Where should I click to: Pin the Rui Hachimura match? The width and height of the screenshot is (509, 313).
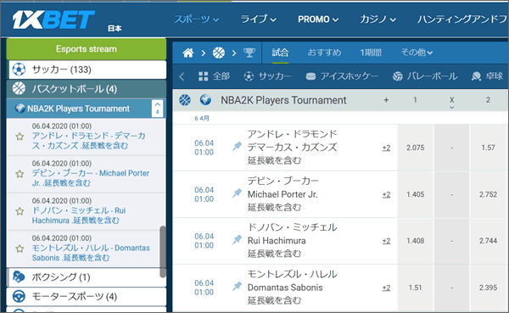click(237, 240)
